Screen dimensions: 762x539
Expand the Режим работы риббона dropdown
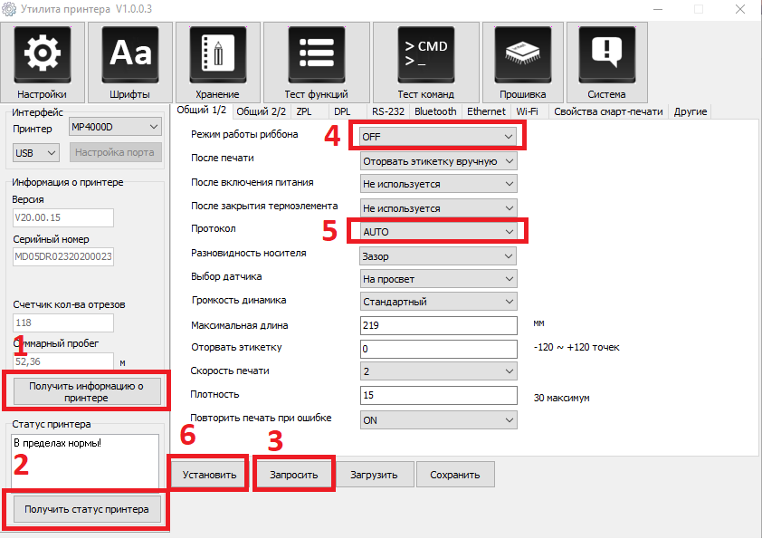[437, 137]
